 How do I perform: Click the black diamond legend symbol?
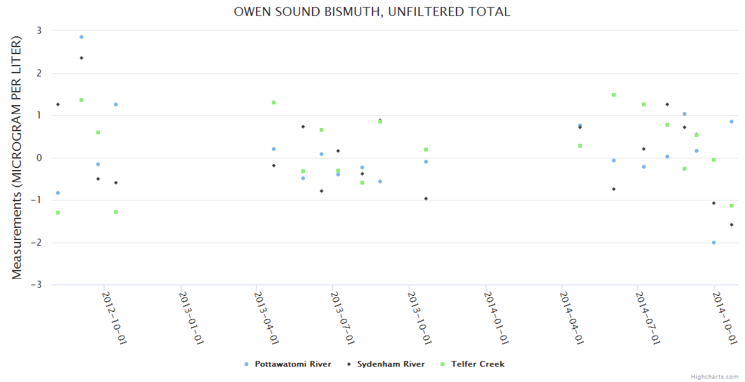349,364
